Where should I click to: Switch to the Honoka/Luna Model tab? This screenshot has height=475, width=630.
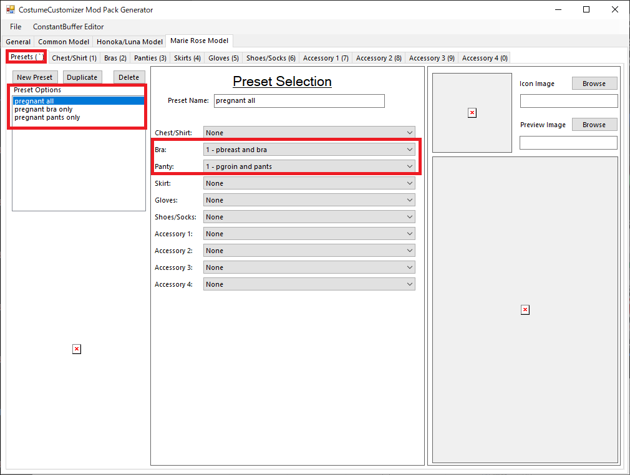click(130, 42)
